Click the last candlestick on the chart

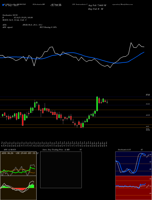pos(107,102)
